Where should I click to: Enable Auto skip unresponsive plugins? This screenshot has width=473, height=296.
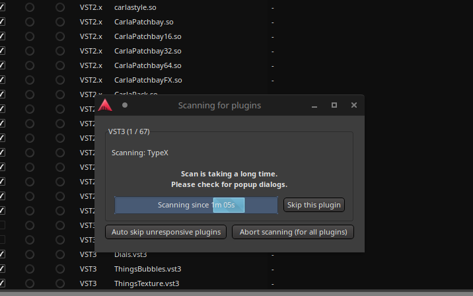pyautogui.click(x=166, y=232)
